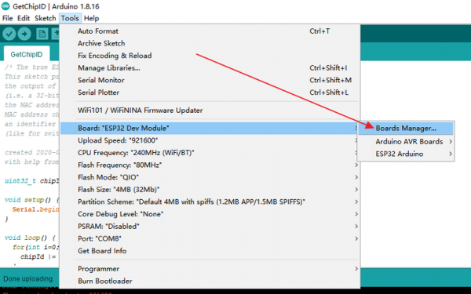Click the "void setup()" line in editor
The width and height of the screenshot is (471, 294).
pos(32,200)
